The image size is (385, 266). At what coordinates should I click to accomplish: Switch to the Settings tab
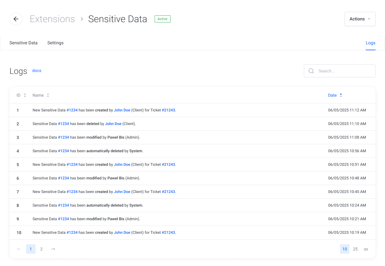tap(55, 43)
